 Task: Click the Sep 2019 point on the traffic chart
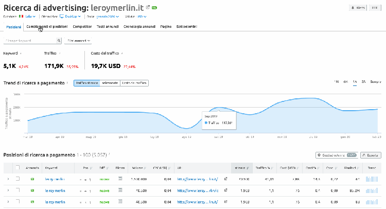[219, 108]
